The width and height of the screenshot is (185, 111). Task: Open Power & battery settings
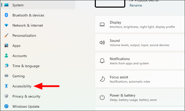(140, 97)
